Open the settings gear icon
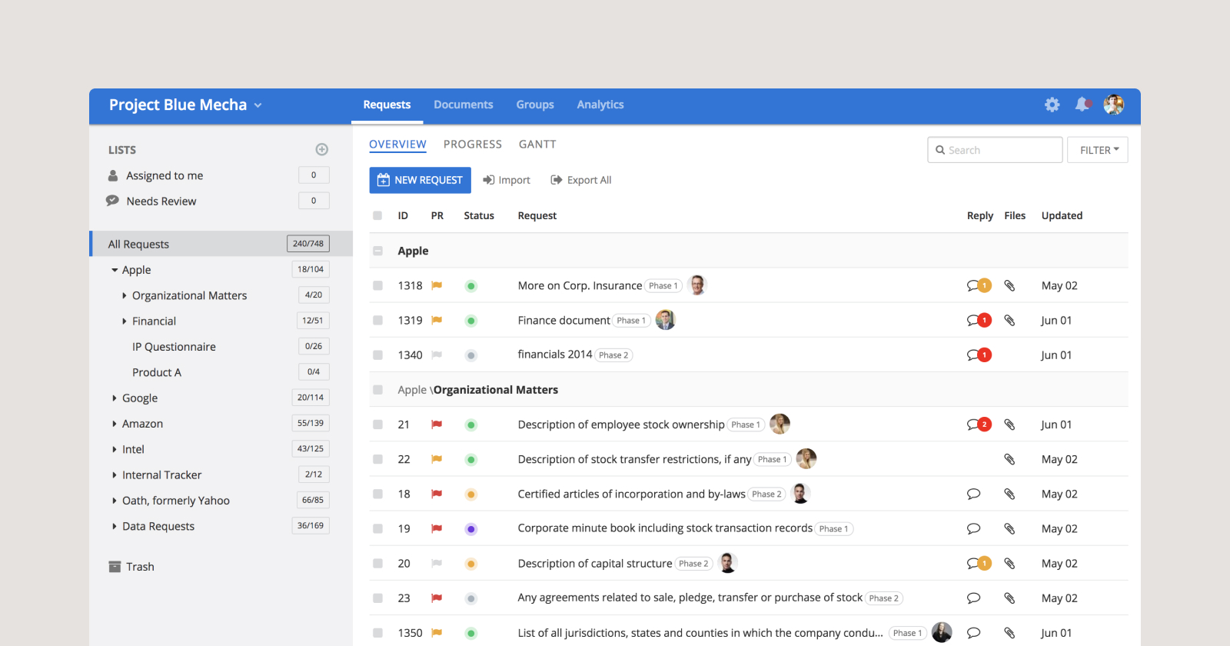This screenshot has width=1230, height=646. (x=1052, y=105)
